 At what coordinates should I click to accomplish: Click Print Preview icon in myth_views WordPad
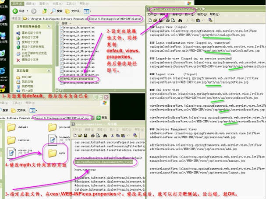click(173, 20)
